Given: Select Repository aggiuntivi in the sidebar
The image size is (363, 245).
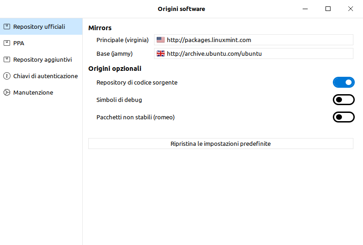Looking at the screenshot, I should (x=42, y=59).
